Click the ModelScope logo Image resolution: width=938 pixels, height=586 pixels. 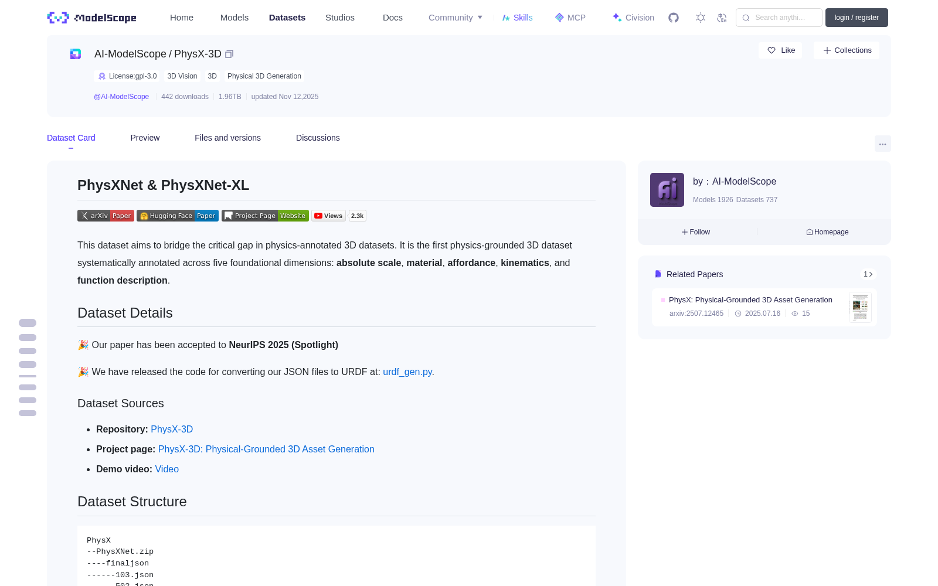point(92,18)
